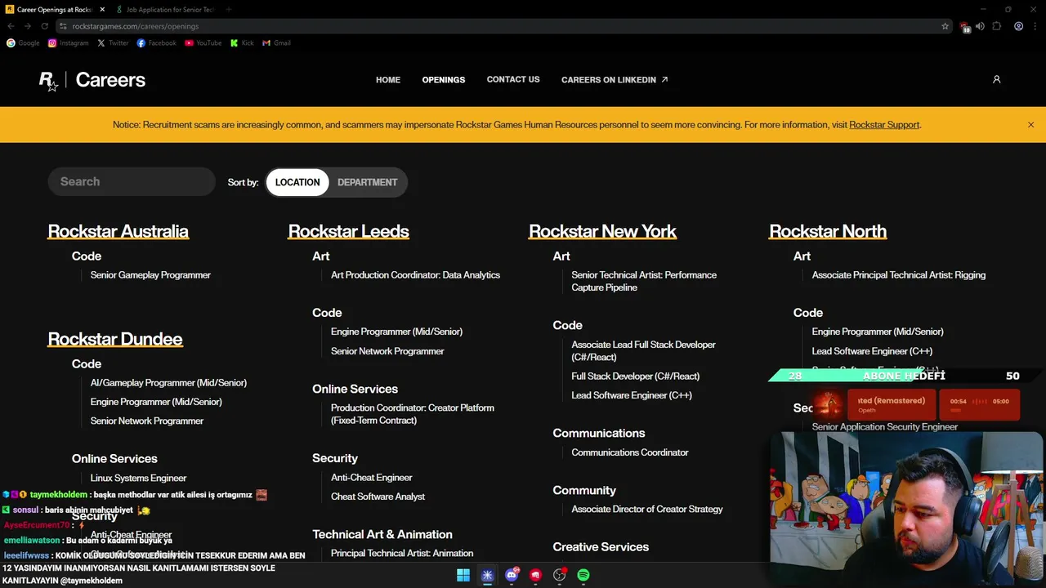Open the Gmail bookmark
This screenshot has width=1046, height=588.
pyautogui.click(x=276, y=43)
